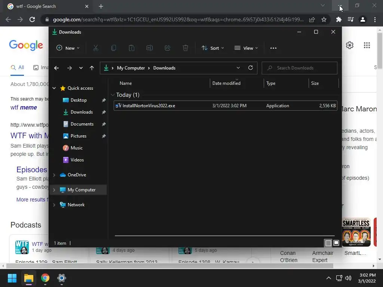Click the Copy icon in Explorer toolbar

(114, 48)
